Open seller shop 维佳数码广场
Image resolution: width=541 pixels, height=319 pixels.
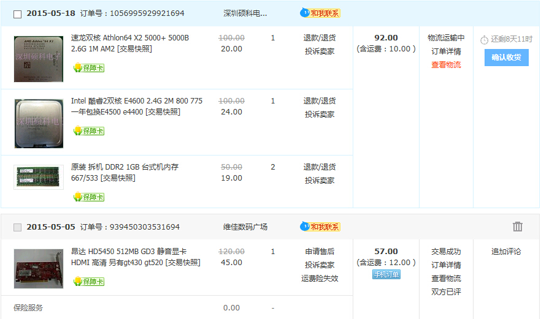point(245,227)
